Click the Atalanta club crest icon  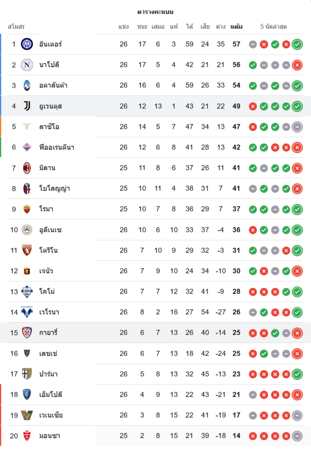tap(27, 85)
